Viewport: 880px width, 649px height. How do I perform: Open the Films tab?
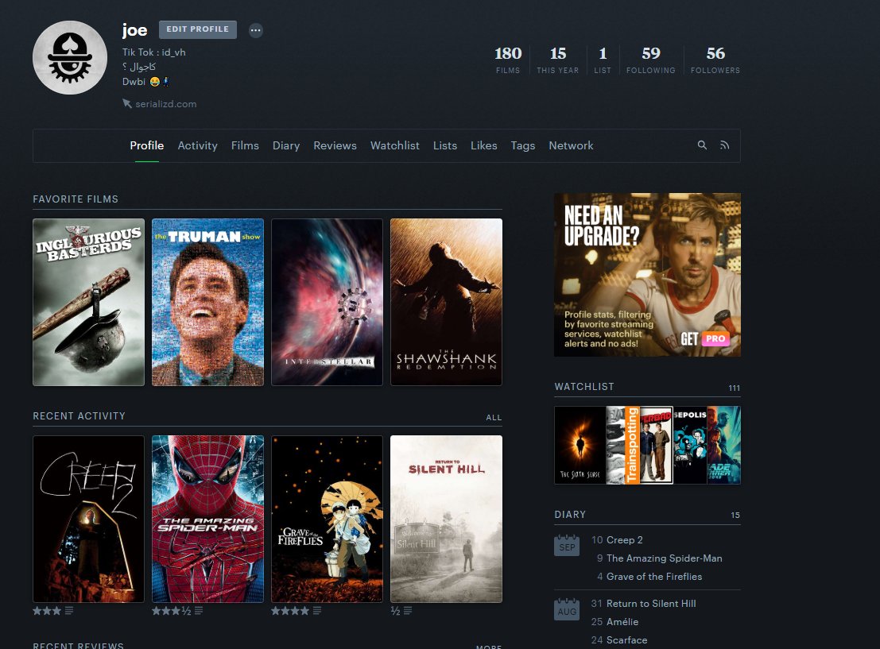(246, 145)
